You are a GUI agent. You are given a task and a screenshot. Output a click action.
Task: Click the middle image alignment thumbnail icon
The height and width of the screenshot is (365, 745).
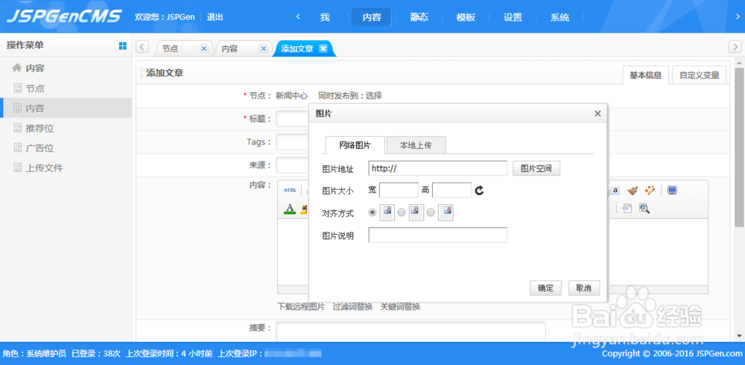coord(416,212)
